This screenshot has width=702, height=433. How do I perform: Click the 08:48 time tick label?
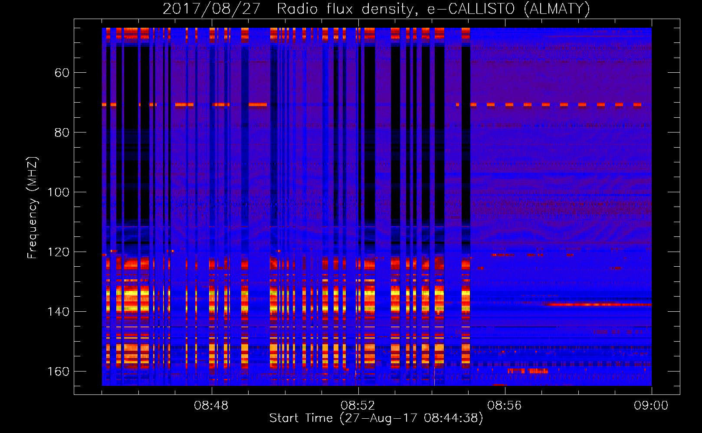(211, 406)
